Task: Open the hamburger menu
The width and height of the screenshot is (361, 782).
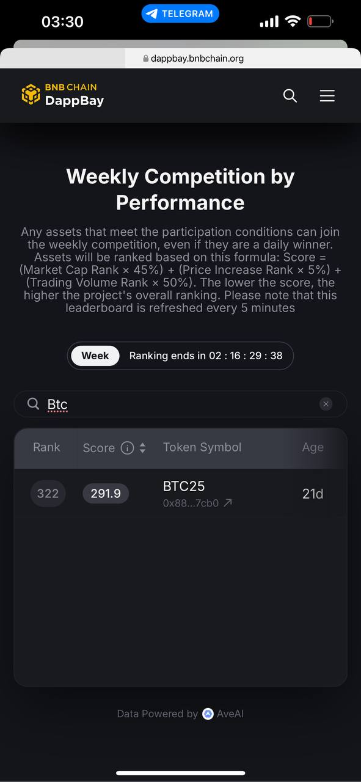Action: click(x=327, y=96)
